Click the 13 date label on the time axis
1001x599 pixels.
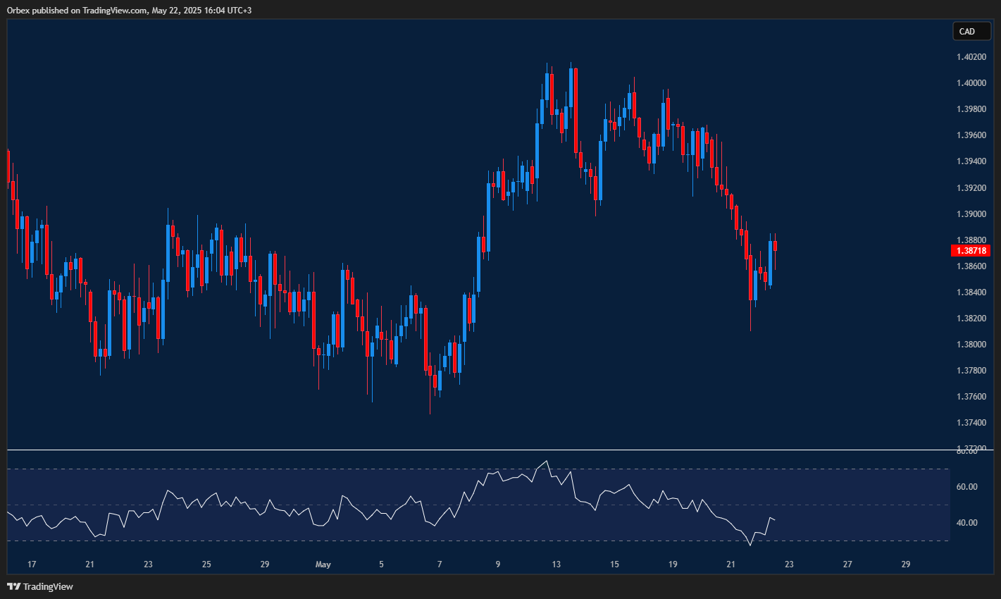tap(557, 564)
